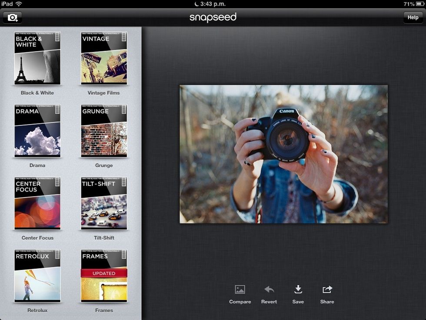Choose the Drama filter cover
The image size is (426, 320).
click(37, 131)
